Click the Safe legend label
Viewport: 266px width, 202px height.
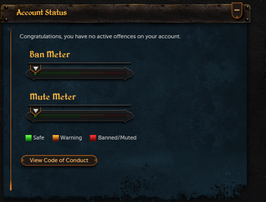[39, 138]
